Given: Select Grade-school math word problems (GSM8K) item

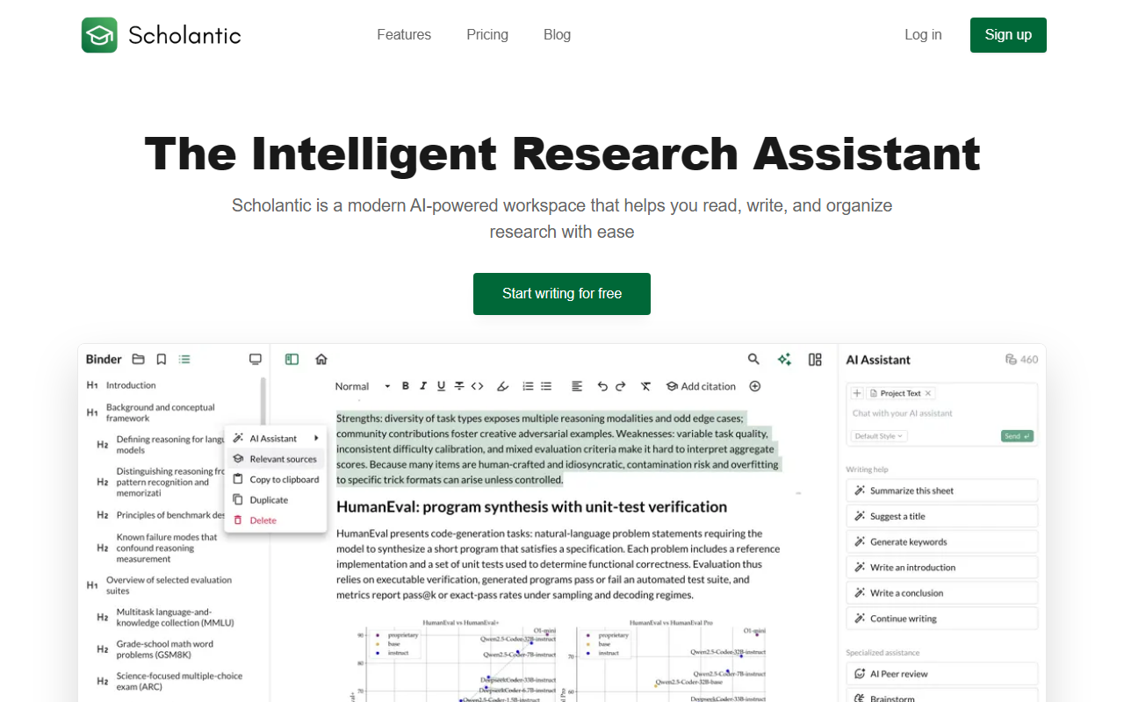Looking at the screenshot, I should [165, 649].
